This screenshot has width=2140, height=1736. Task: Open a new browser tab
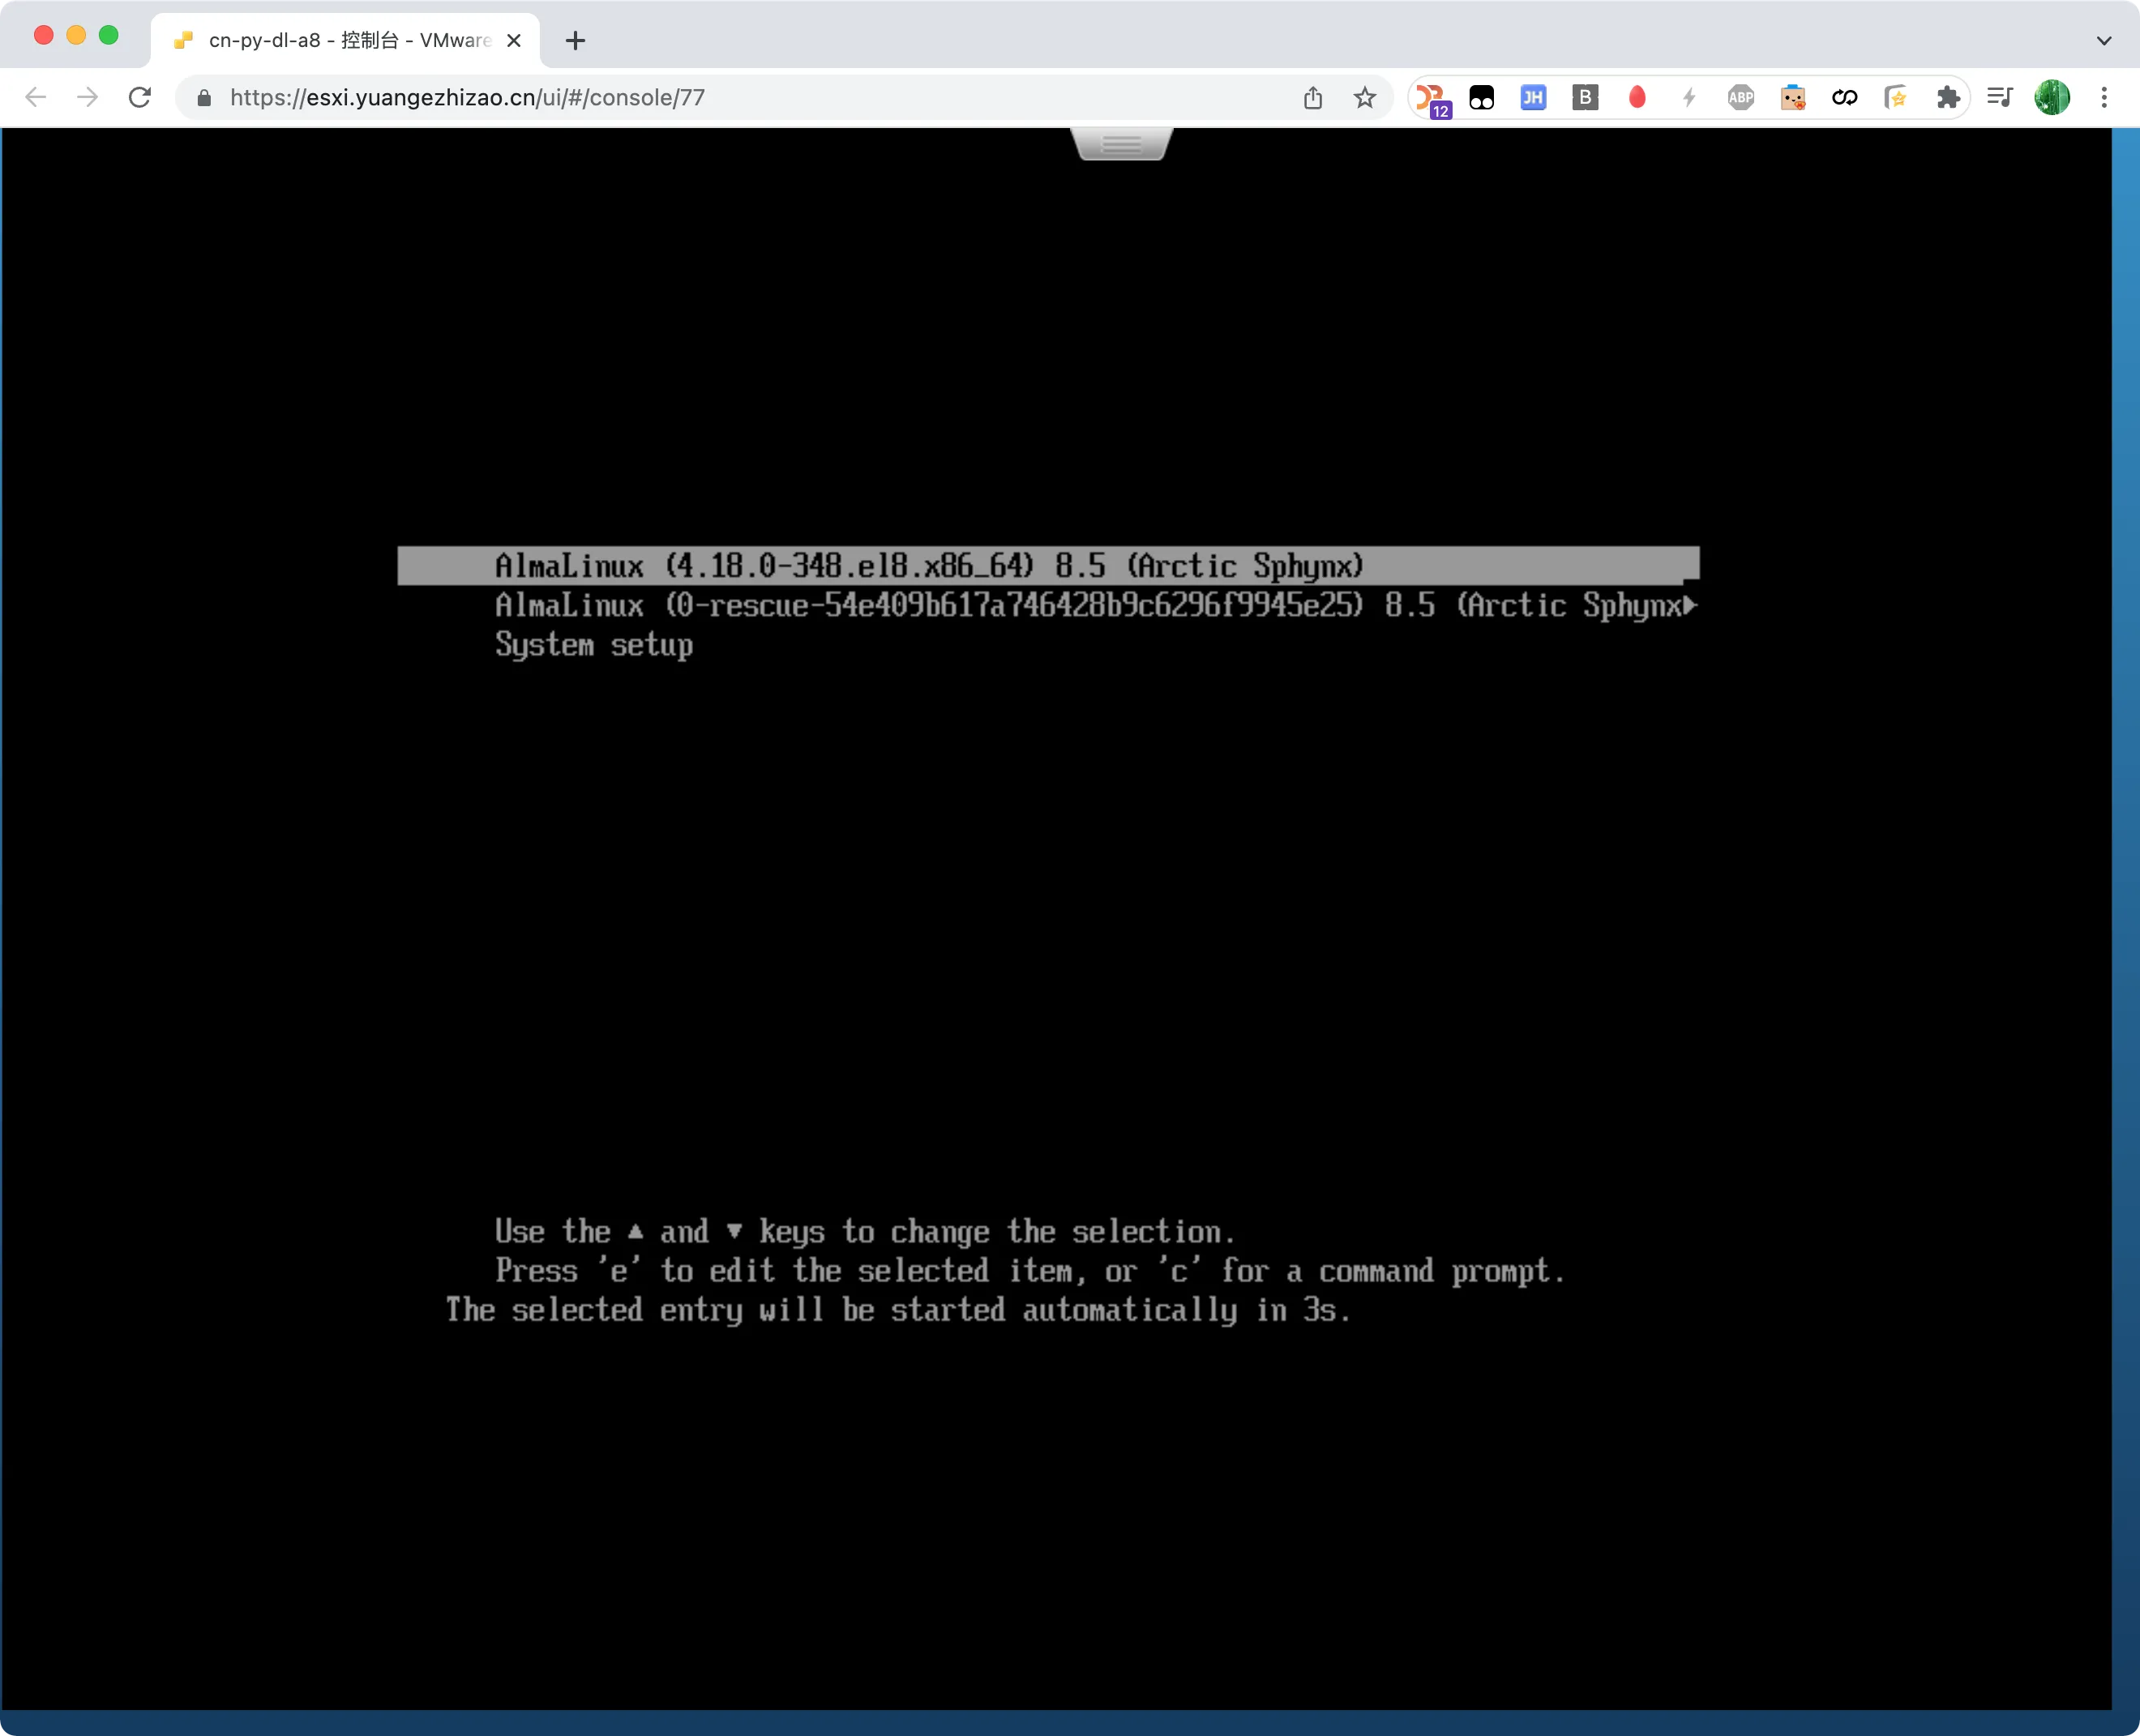[x=575, y=41]
